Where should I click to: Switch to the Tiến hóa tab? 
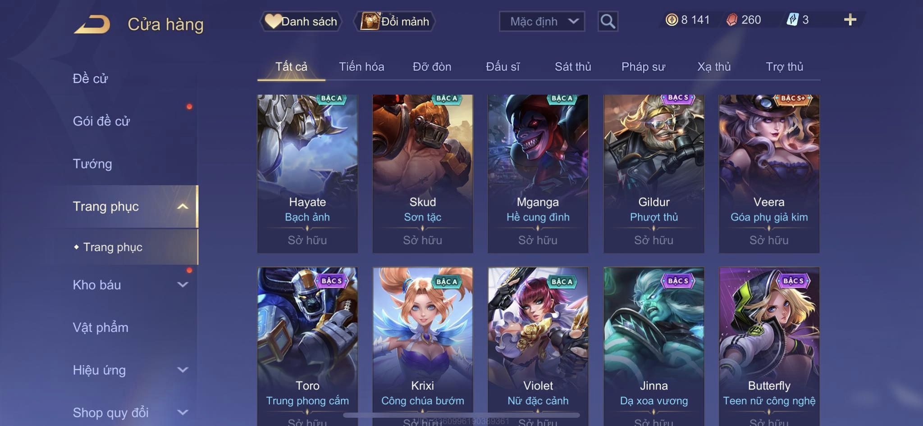pos(361,67)
